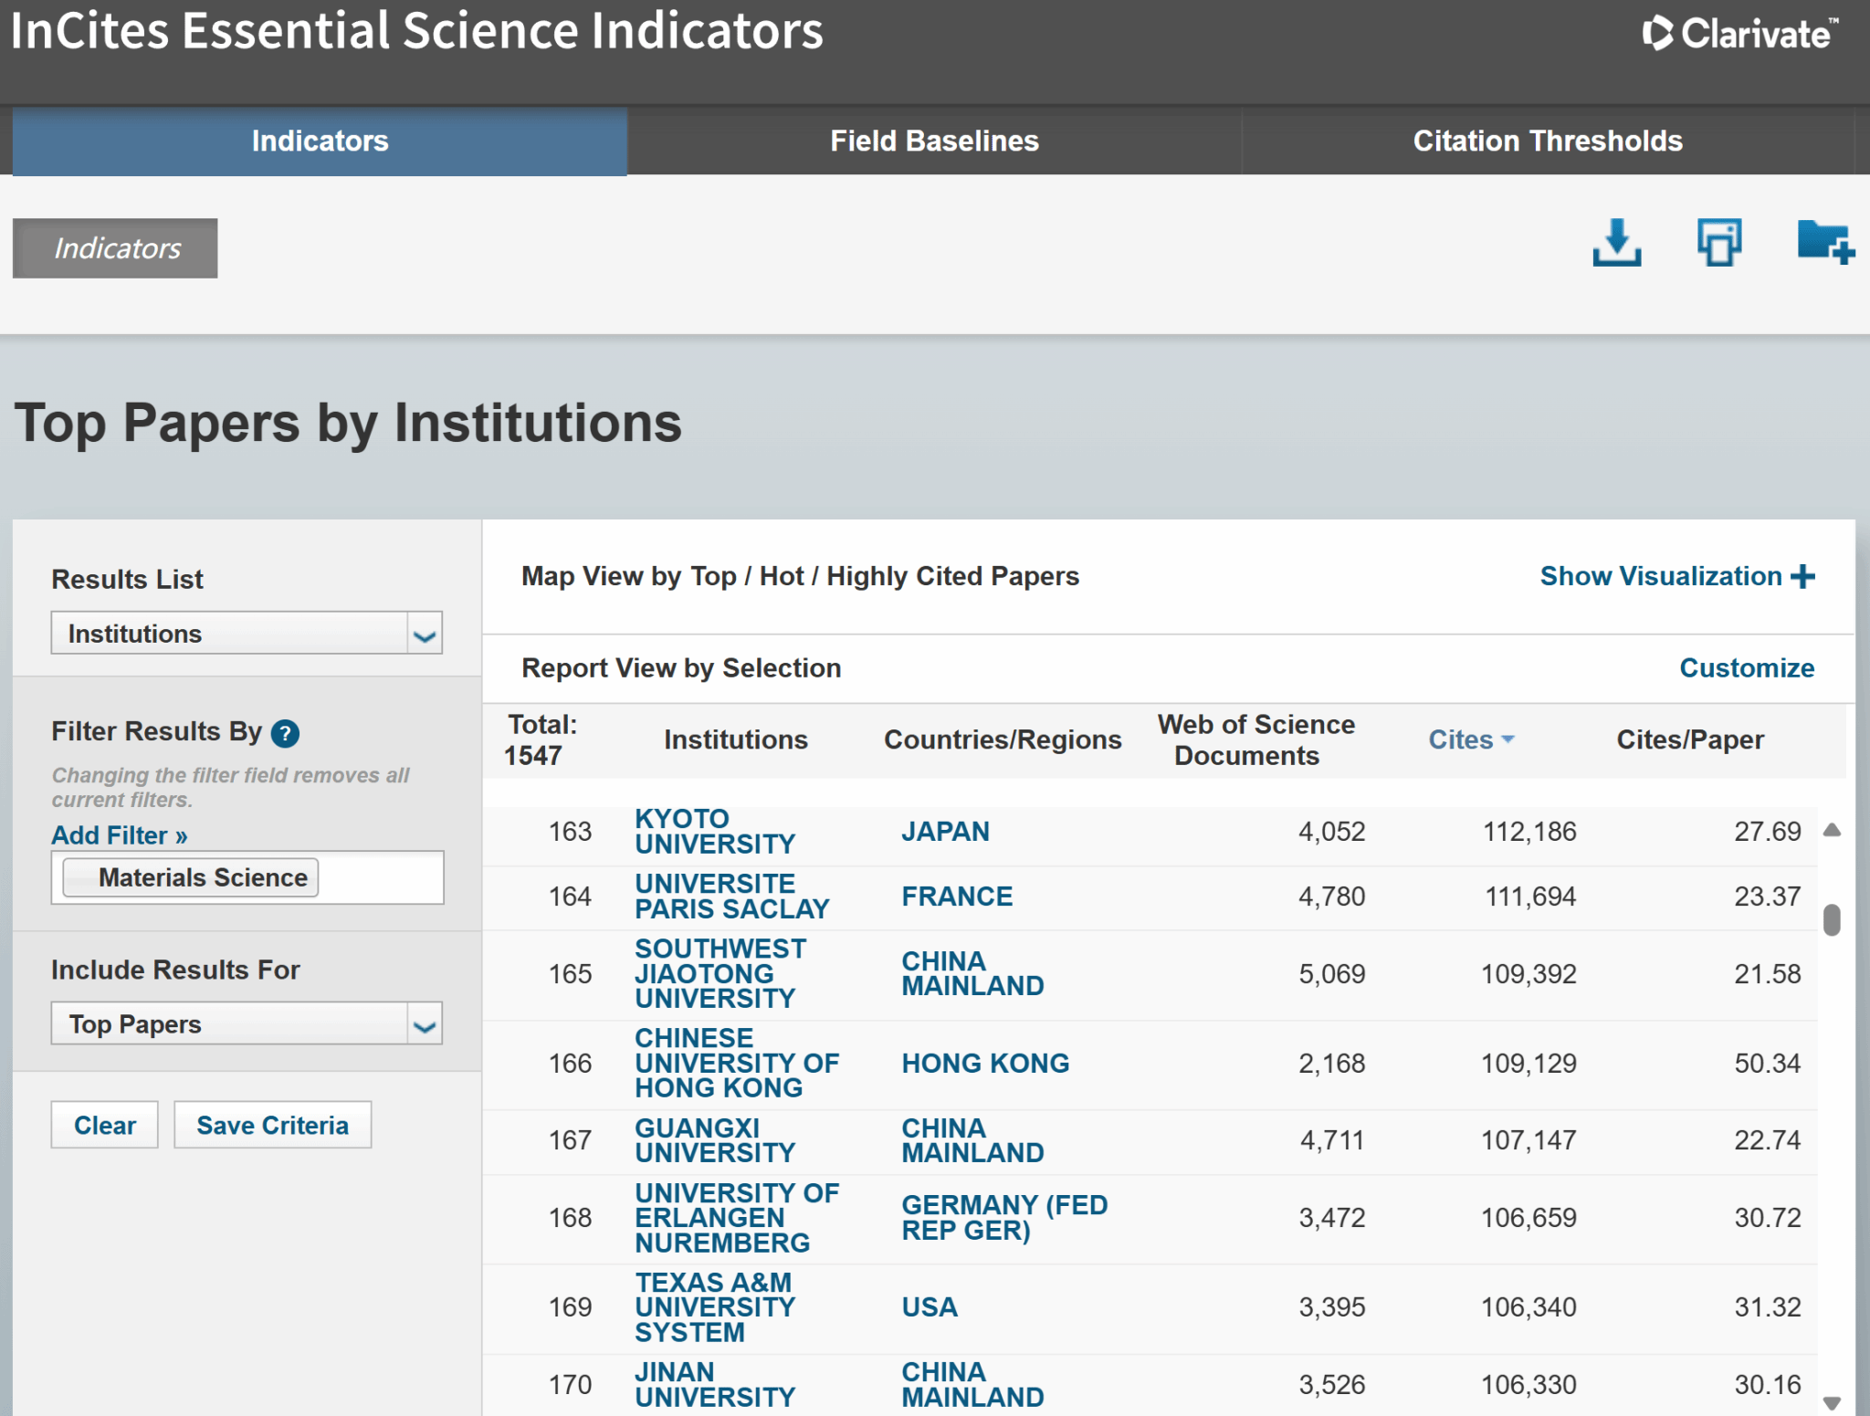
Task: Click the results table scrollbar thumb
Action: pos(1831,919)
